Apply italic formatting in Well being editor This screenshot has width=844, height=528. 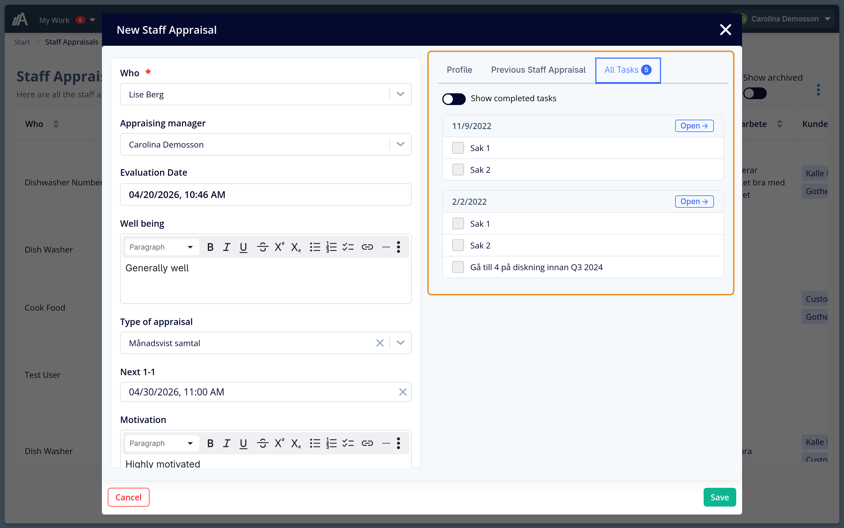coord(226,247)
